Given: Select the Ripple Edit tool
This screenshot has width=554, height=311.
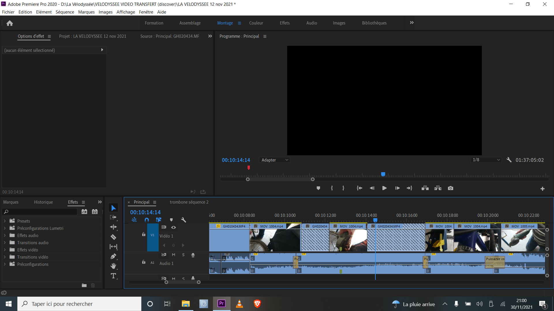Looking at the screenshot, I should 113,227.
